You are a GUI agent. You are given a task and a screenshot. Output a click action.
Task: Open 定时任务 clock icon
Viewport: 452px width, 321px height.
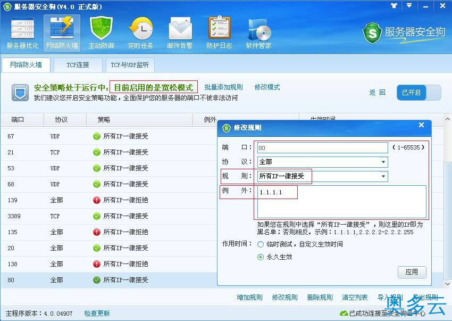(x=141, y=33)
